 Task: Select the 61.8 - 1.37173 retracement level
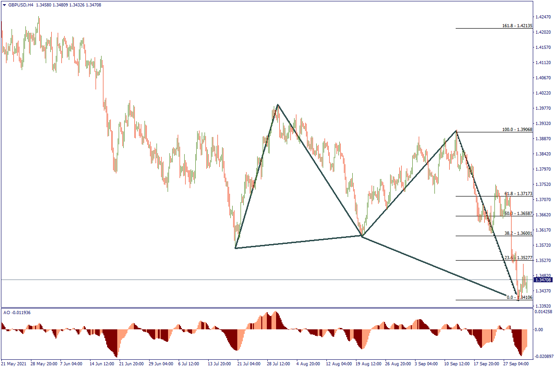517,194
